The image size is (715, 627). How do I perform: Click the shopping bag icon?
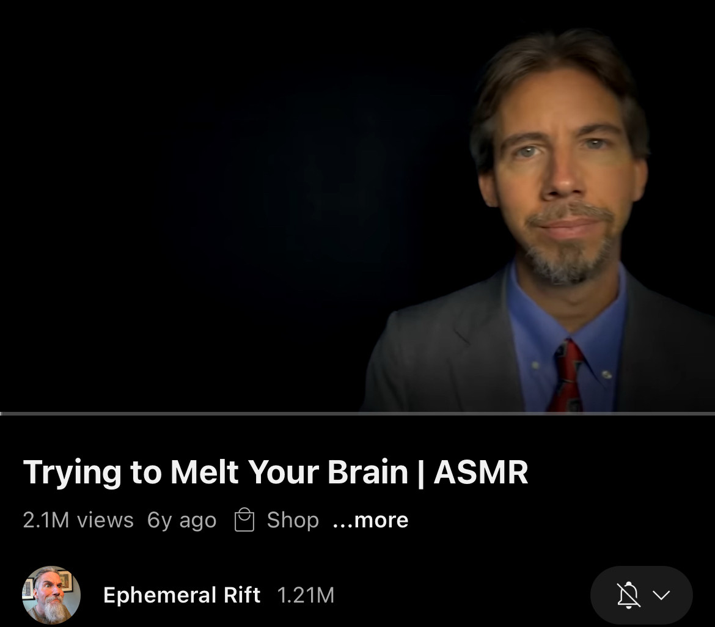[244, 520]
